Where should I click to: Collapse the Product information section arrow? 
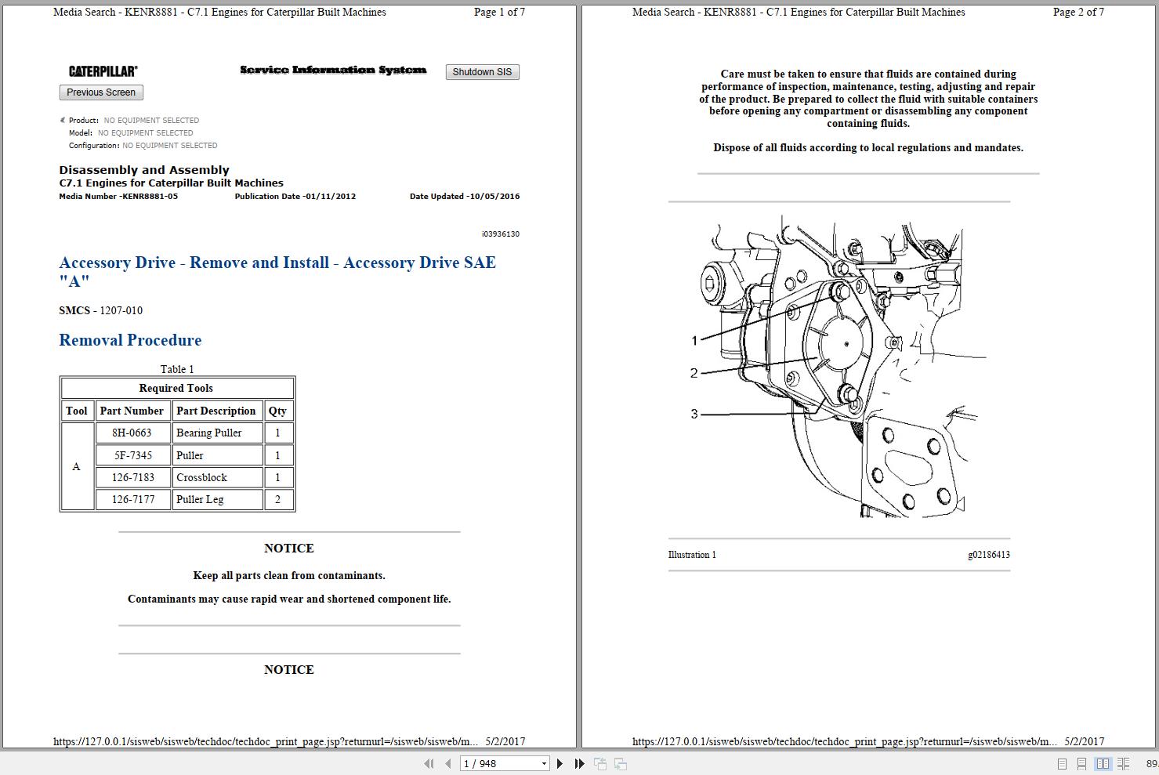pos(62,119)
